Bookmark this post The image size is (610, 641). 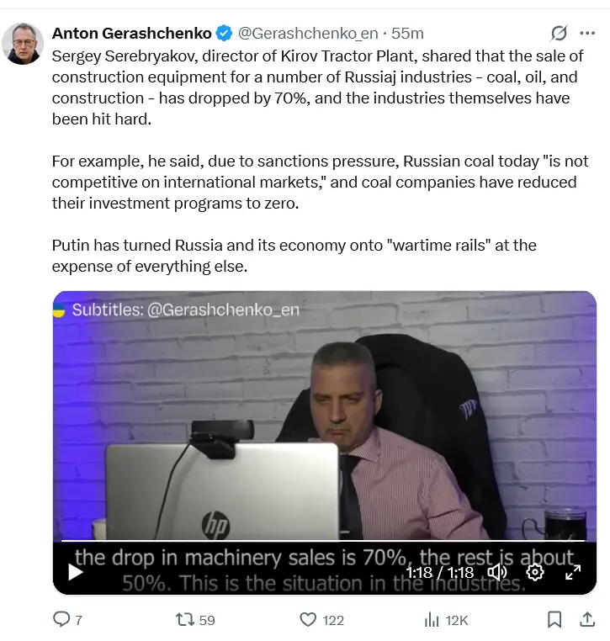click(554, 619)
